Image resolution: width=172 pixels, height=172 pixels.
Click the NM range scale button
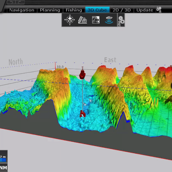click(x=4, y=168)
